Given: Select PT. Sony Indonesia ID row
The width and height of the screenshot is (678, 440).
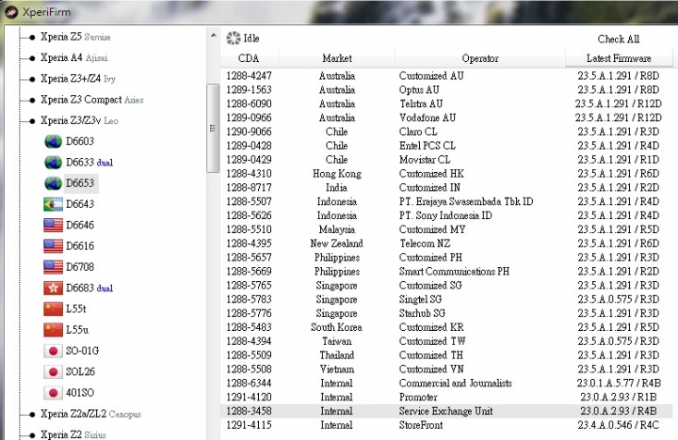Looking at the screenshot, I should click(x=446, y=215).
